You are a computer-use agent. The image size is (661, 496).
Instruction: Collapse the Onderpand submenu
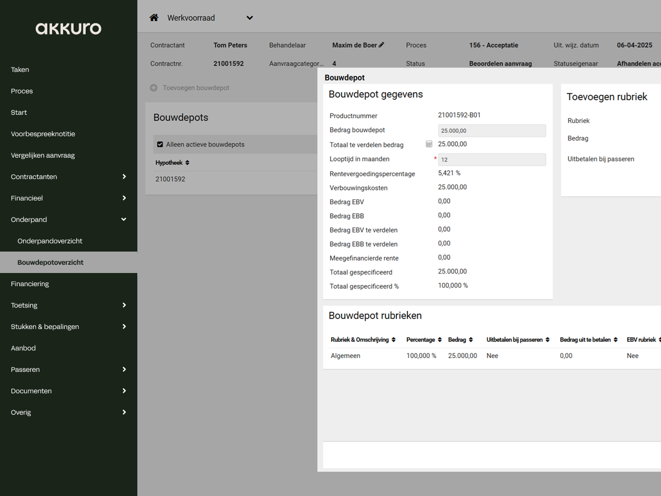(69, 220)
